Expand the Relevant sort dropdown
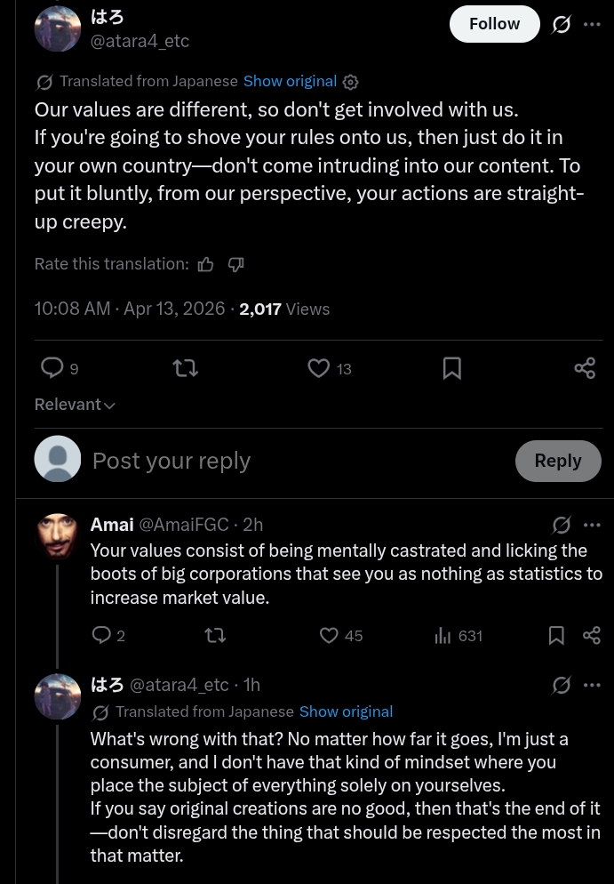The width and height of the screenshot is (614, 884). point(75,405)
